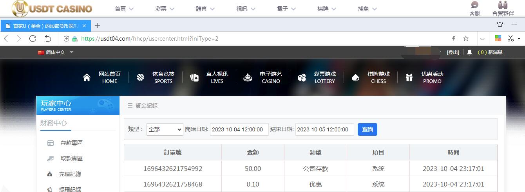Click the scissors screenshot tool icon

[x=511, y=38]
